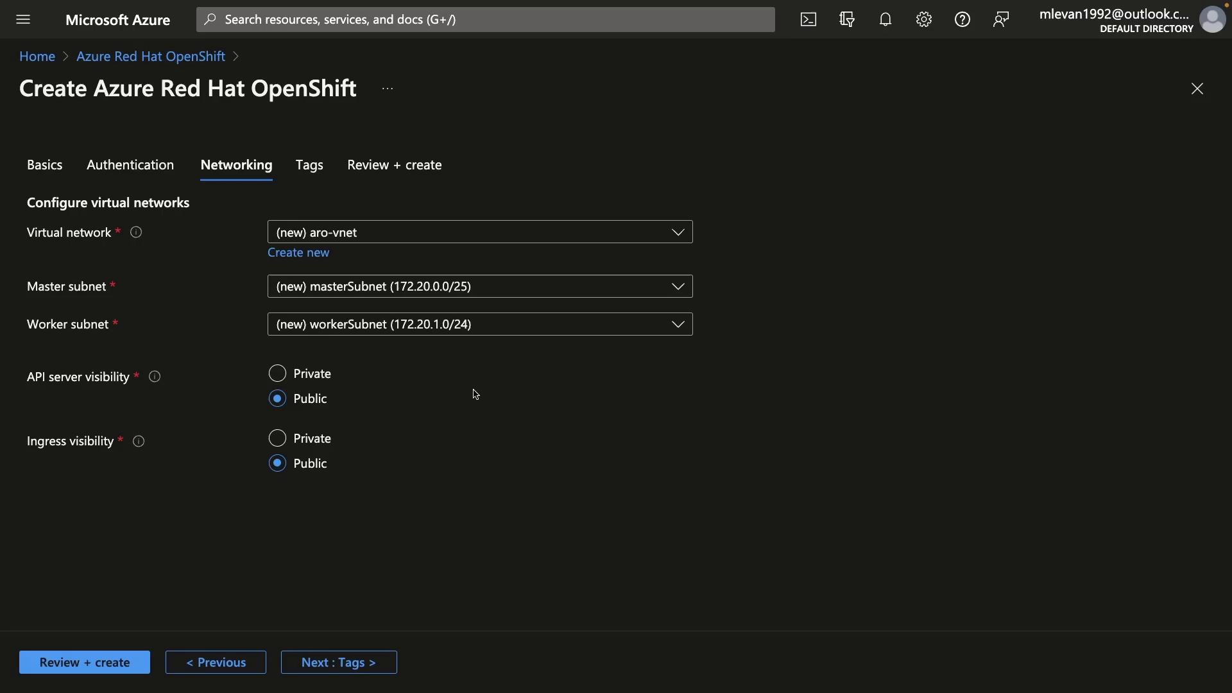
Task: Open account menu for mlevan1992@outlook
Action: 1116,20
